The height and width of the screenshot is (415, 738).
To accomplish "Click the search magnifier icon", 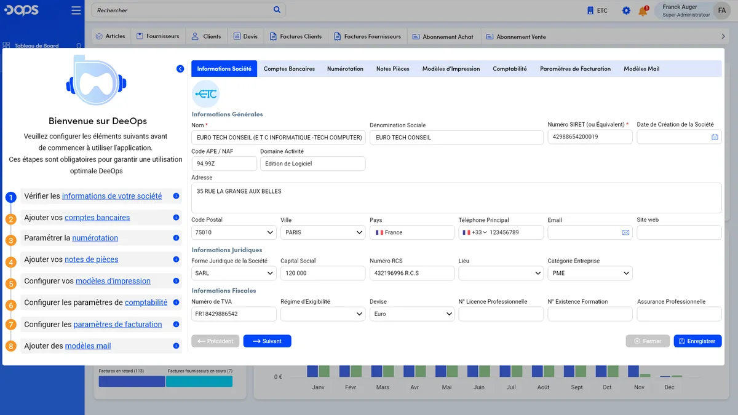I will click(x=277, y=10).
